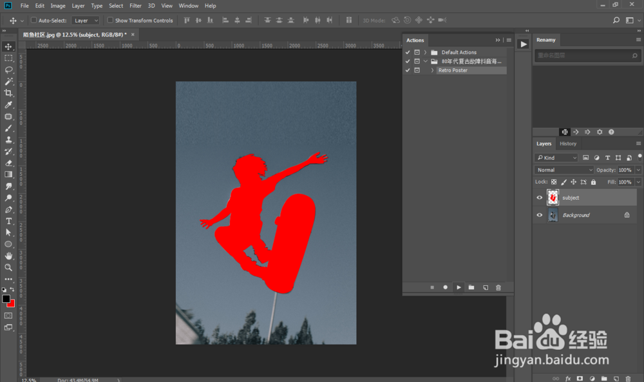Open the File menu

[x=24, y=6]
